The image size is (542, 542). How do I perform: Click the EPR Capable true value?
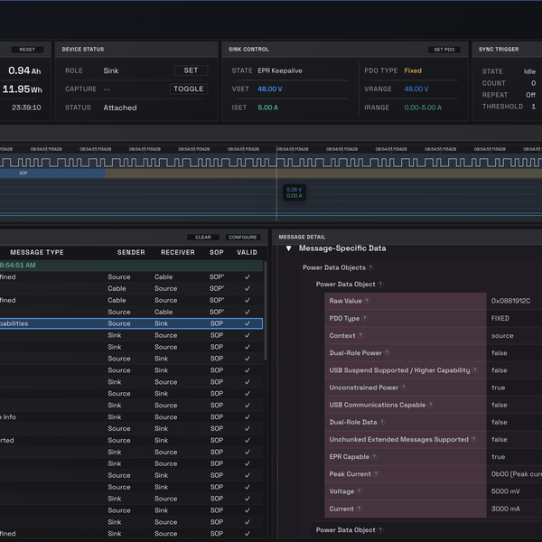[498, 456]
